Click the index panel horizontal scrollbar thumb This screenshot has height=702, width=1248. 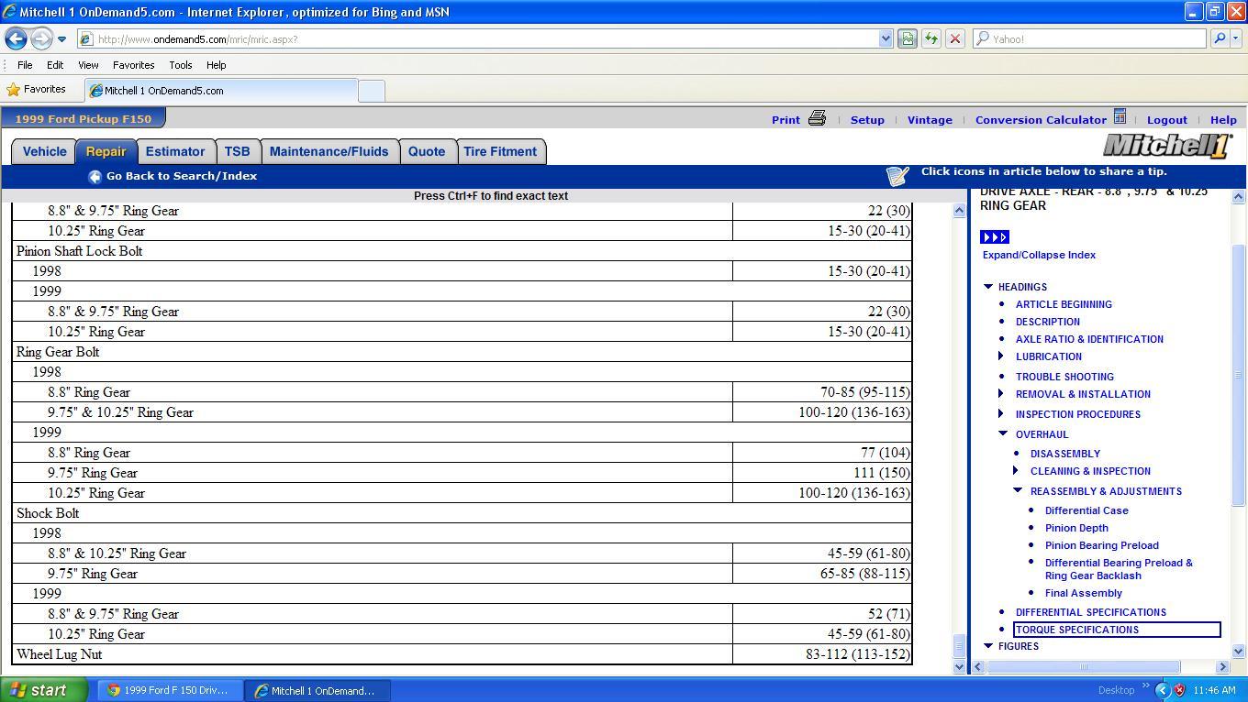pos(1083,666)
